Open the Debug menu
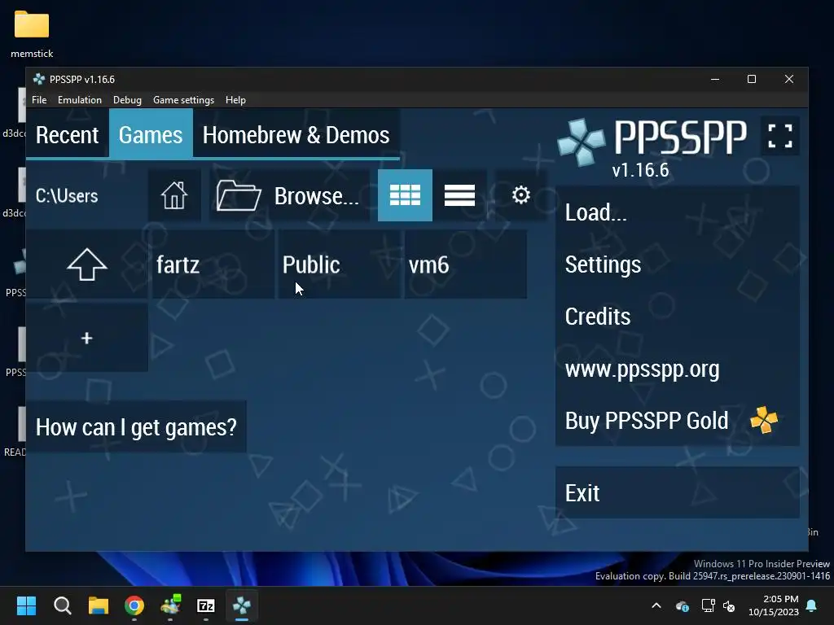The height and width of the screenshot is (625, 834). 127,100
